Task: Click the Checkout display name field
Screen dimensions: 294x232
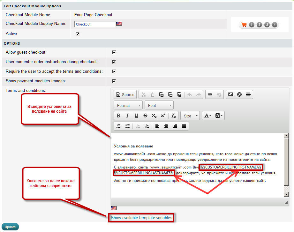Action: click(95, 24)
